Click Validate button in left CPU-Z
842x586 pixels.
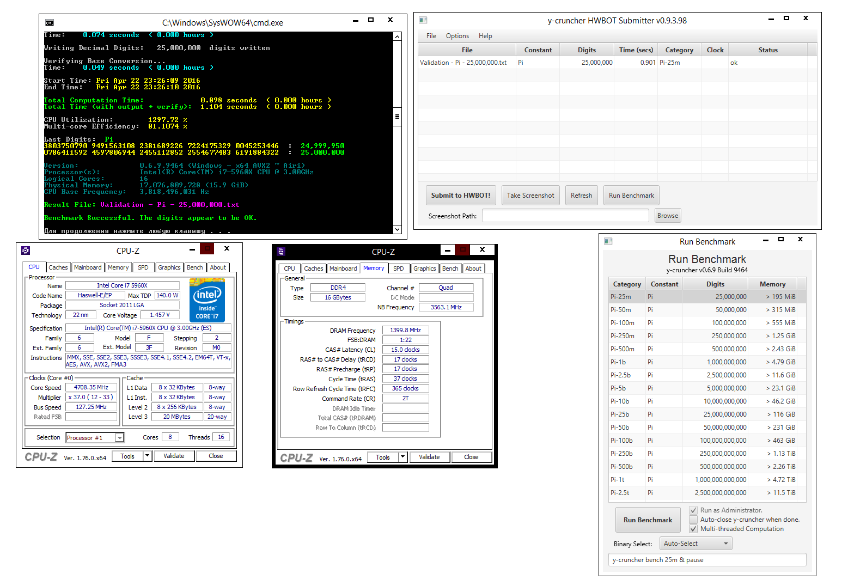pos(174,456)
